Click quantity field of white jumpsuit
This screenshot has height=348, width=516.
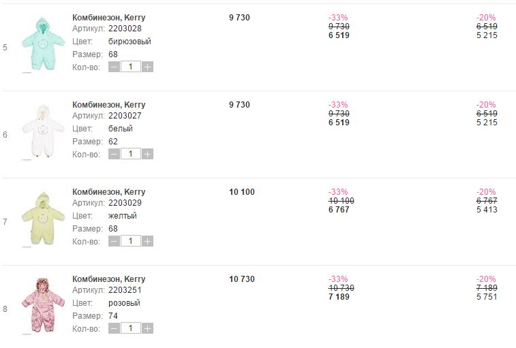(131, 154)
